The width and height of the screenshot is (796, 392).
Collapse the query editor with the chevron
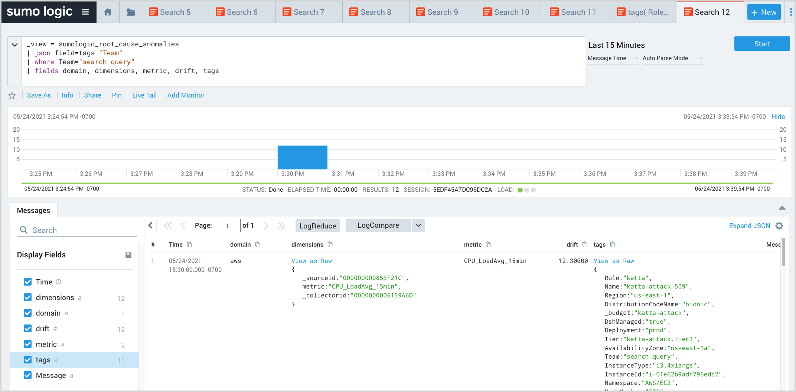14,45
